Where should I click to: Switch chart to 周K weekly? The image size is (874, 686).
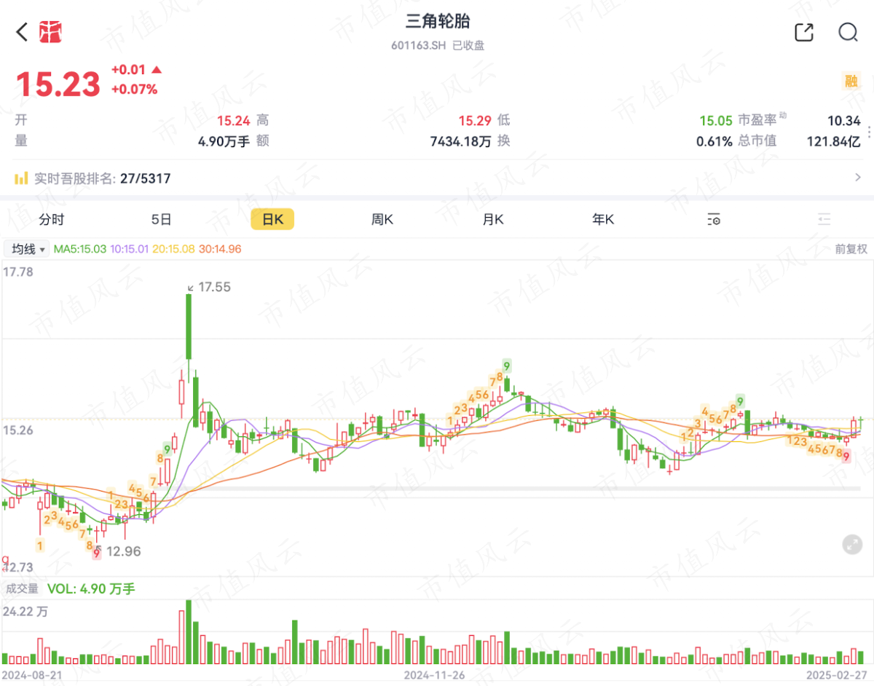click(382, 219)
